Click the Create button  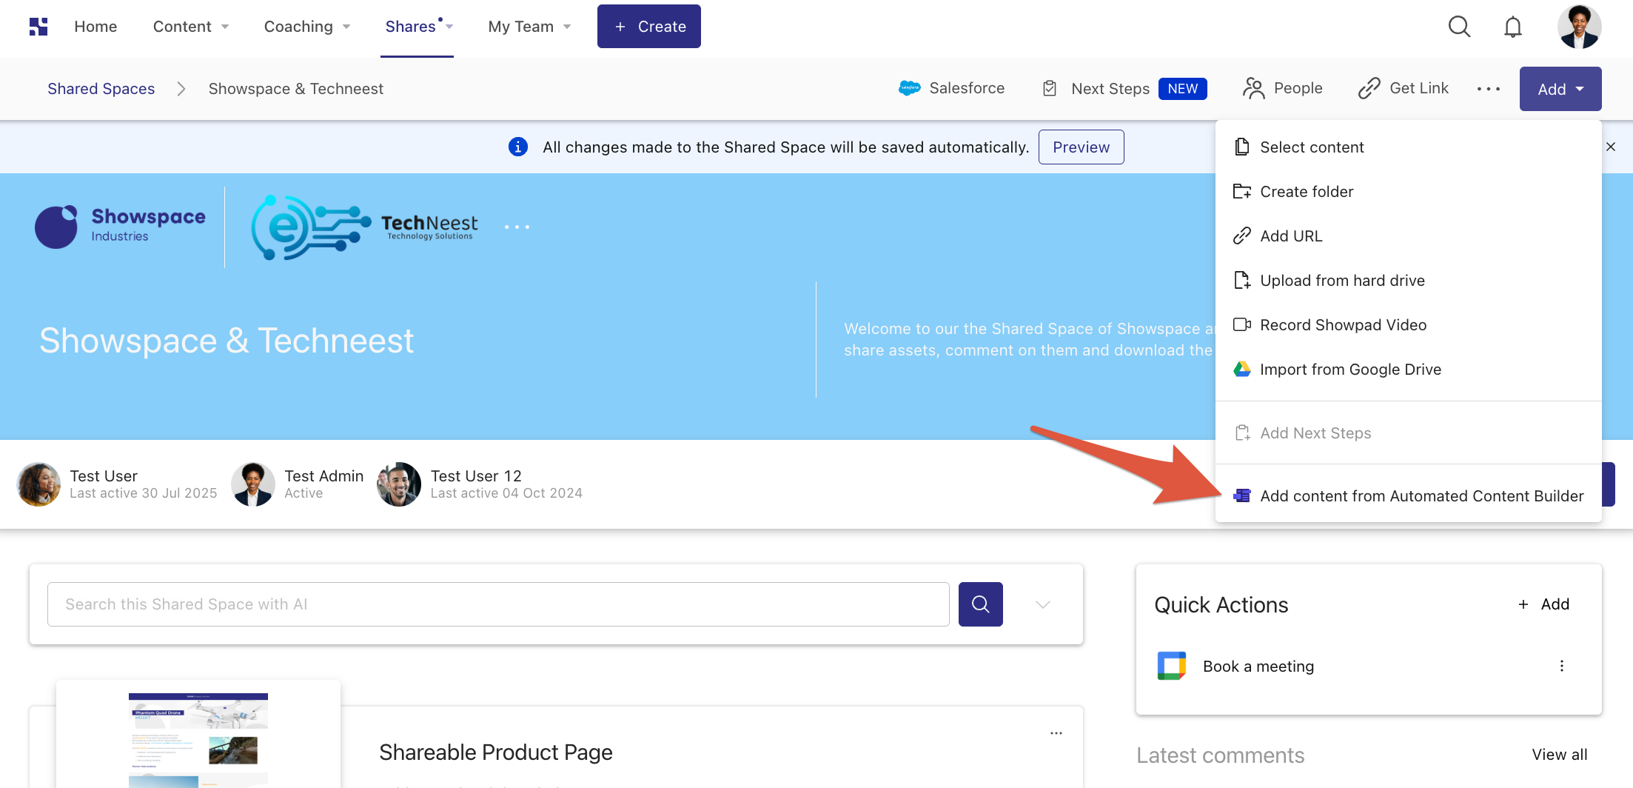pos(649,27)
